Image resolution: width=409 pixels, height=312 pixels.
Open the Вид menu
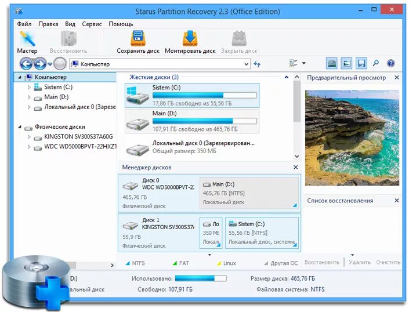click(x=70, y=24)
